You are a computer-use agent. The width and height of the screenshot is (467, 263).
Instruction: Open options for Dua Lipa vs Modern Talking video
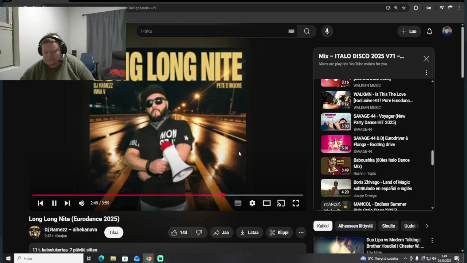(432, 240)
